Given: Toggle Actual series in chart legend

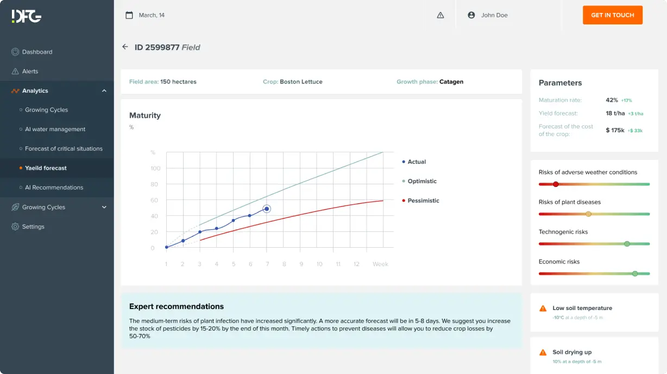Looking at the screenshot, I should (416, 162).
